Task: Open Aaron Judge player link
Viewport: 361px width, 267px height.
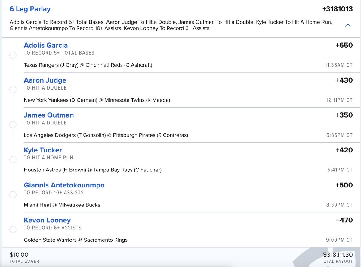Action: 45,80
